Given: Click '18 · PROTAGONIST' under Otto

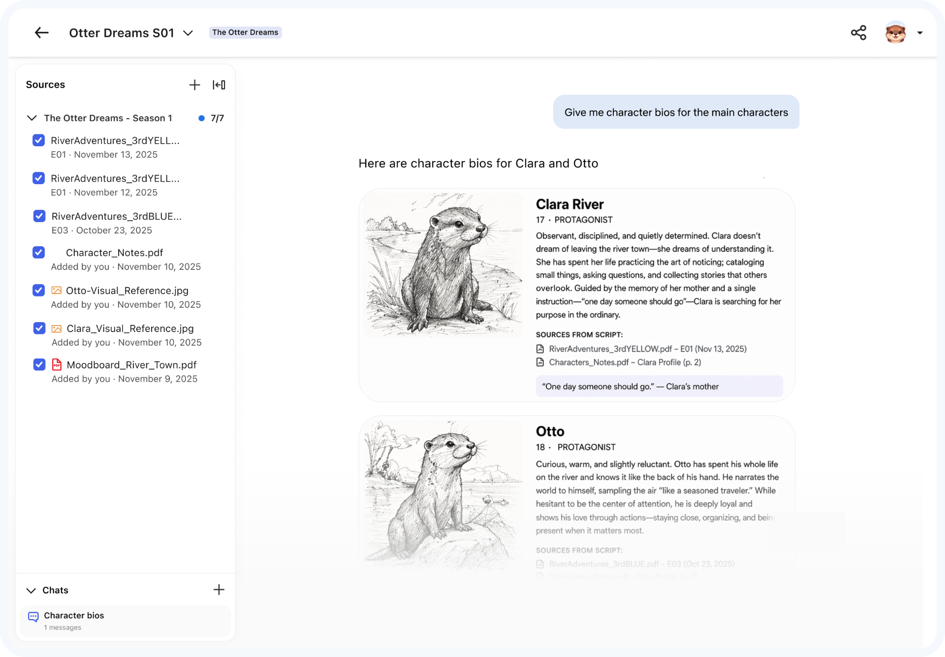Looking at the screenshot, I should pos(575,447).
